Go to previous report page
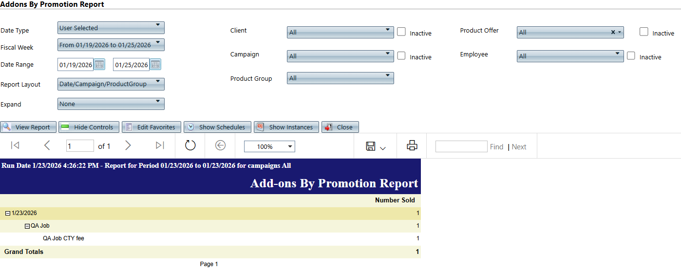Image resolution: width=681 pixels, height=270 pixels. tap(47, 145)
